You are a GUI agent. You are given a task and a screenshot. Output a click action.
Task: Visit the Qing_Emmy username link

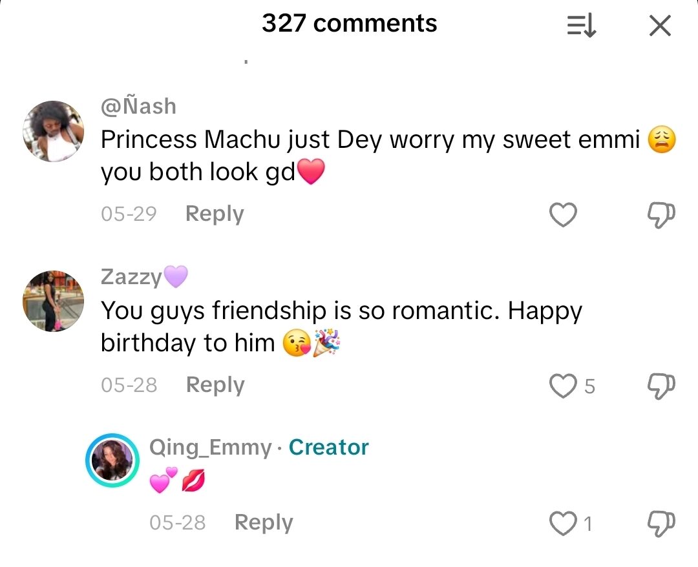pyautogui.click(x=210, y=448)
